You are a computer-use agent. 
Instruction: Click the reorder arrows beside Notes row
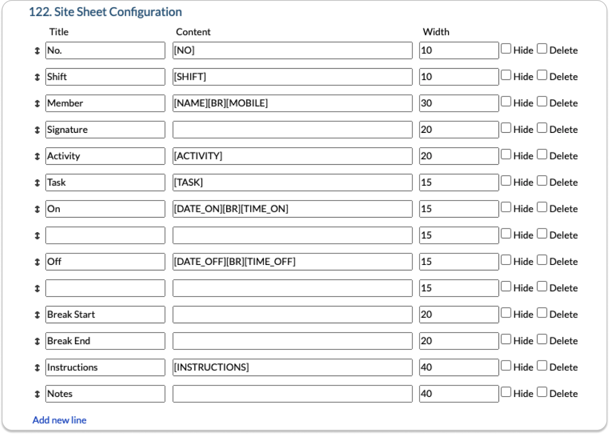[x=37, y=394]
